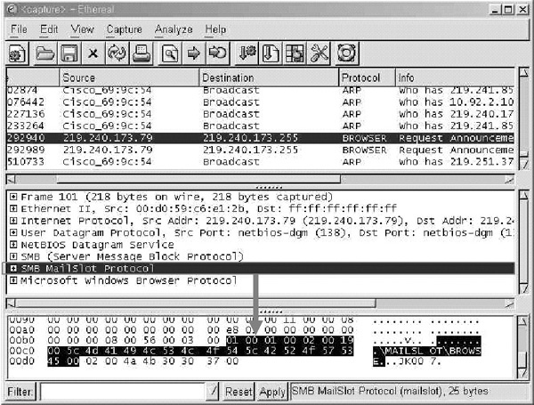This screenshot has height=405, width=534.
Task: Select ARP row who has 10.92.2.10
Action: pyautogui.click(x=260, y=102)
